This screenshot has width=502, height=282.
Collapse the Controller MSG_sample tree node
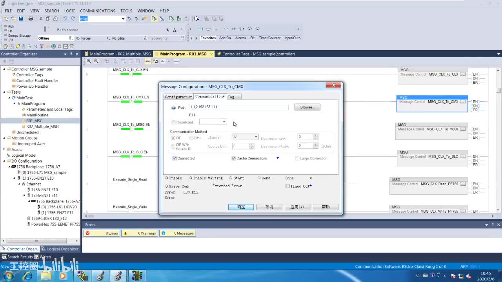pyautogui.click(x=4, y=69)
